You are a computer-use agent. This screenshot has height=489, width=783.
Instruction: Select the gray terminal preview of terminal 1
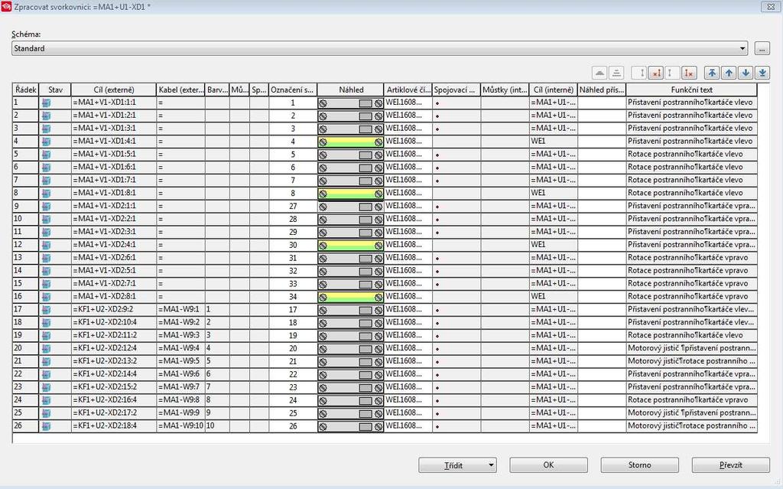pyautogui.click(x=350, y=103)
